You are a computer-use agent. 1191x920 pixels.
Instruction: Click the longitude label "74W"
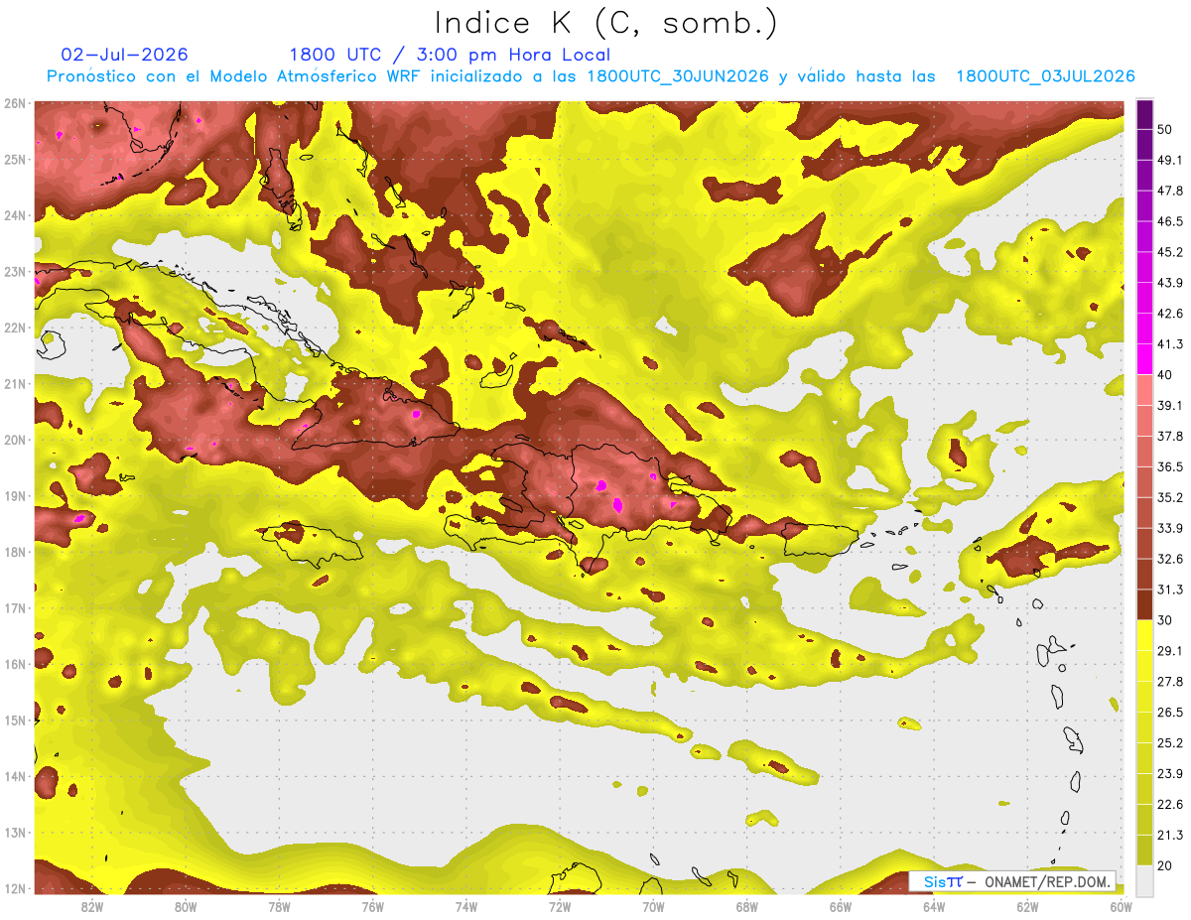click(466, 906)
